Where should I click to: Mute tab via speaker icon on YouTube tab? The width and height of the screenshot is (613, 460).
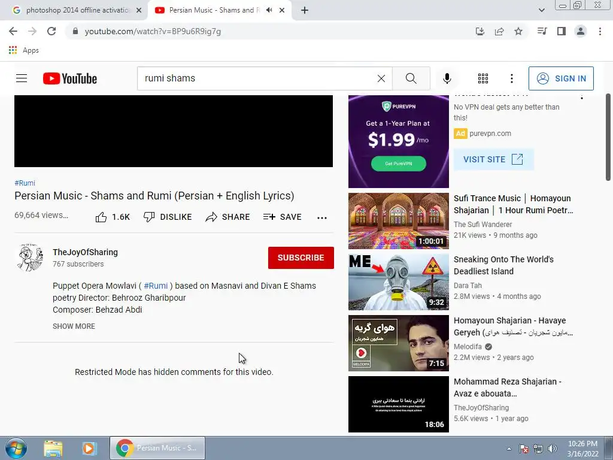click(x=269, y=10)
